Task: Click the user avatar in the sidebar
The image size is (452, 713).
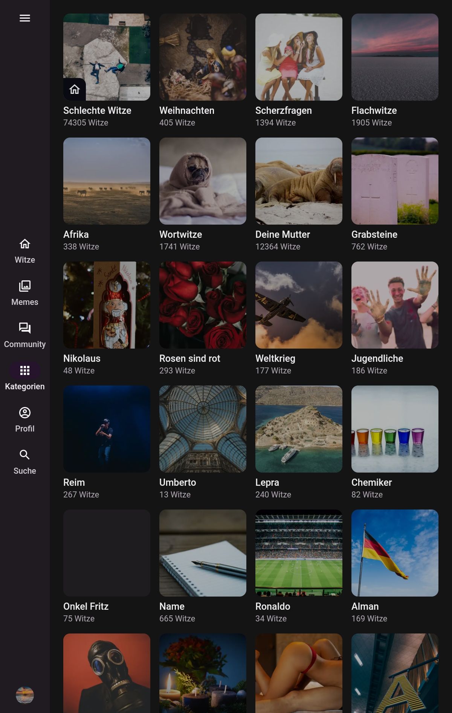Action: (25, 695)
